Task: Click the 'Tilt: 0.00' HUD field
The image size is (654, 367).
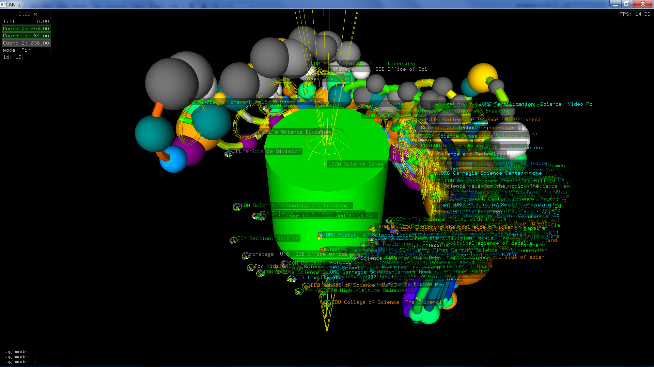Action: 26,21
